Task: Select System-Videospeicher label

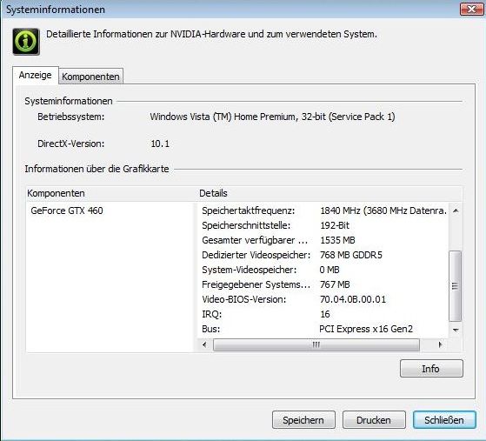Action: click(250, 270)
